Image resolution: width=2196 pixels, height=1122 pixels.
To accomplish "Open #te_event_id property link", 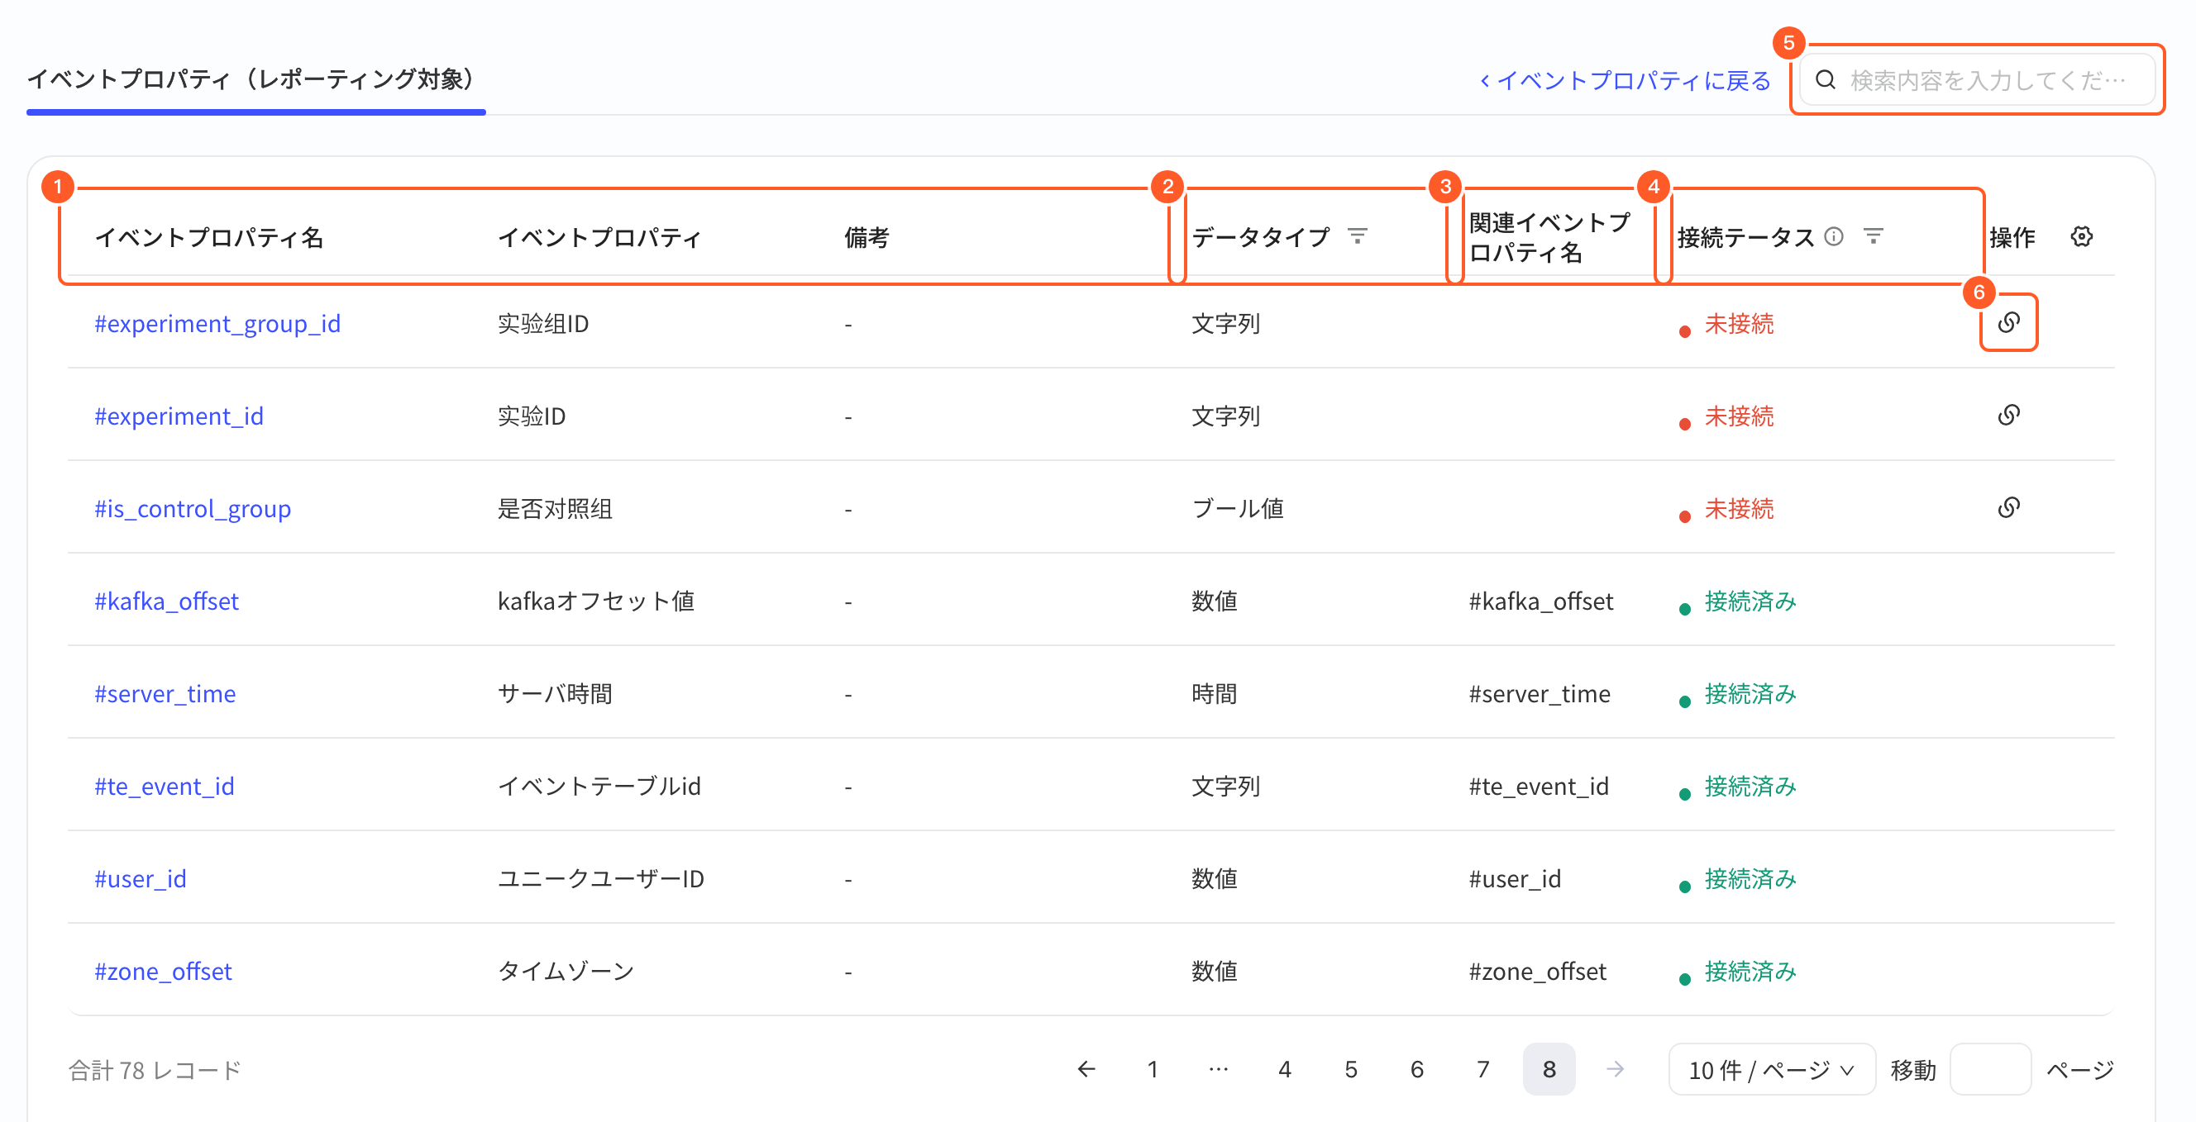I will [164, 787].
